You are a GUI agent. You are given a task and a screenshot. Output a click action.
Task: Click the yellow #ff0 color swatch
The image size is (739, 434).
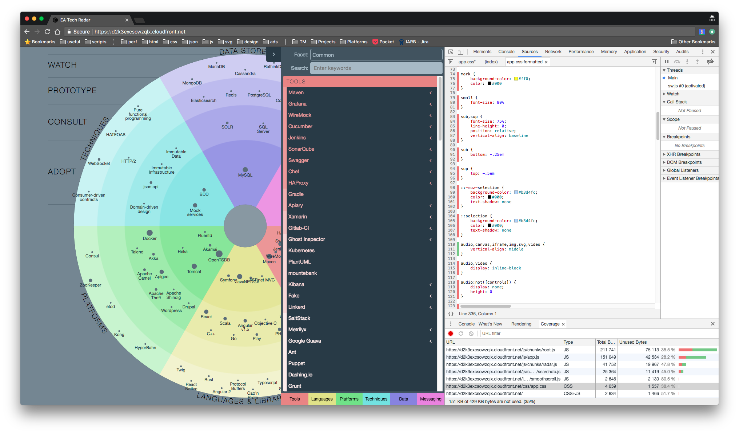516,79
